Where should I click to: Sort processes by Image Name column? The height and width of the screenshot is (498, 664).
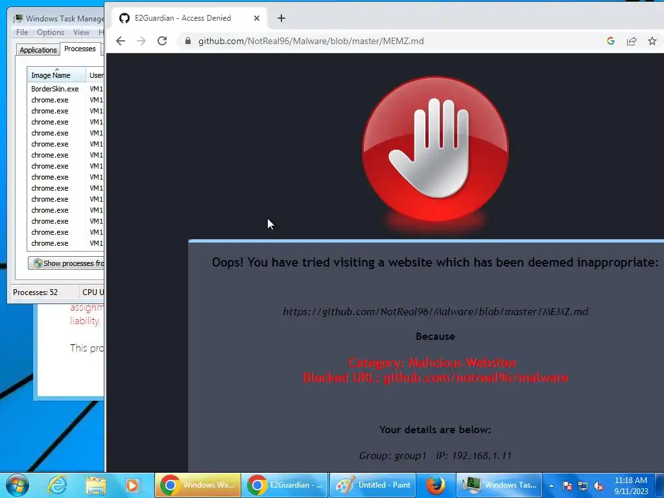pos(57,75)
